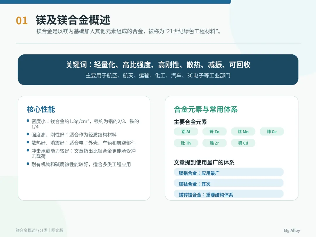This screenshot has height=237, width=316.
Task: Select the subtitle about 21世纪绿色工程材料
Action: click(129, 31)
